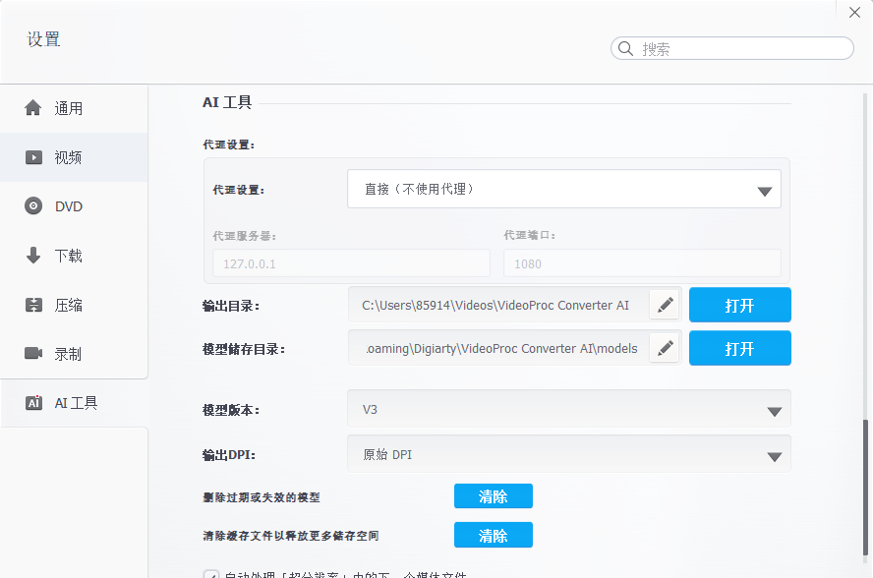Click the 代理端口 1080 field
The width and height of the screenshot is (873, 578).
tap(642, 263)
